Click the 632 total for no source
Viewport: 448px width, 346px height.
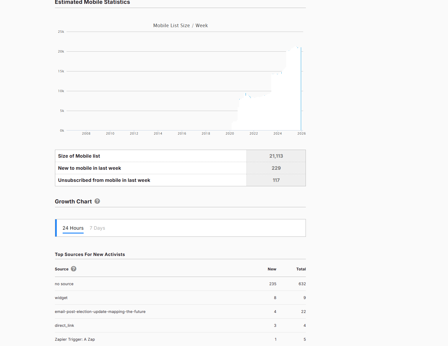point(302,284)
